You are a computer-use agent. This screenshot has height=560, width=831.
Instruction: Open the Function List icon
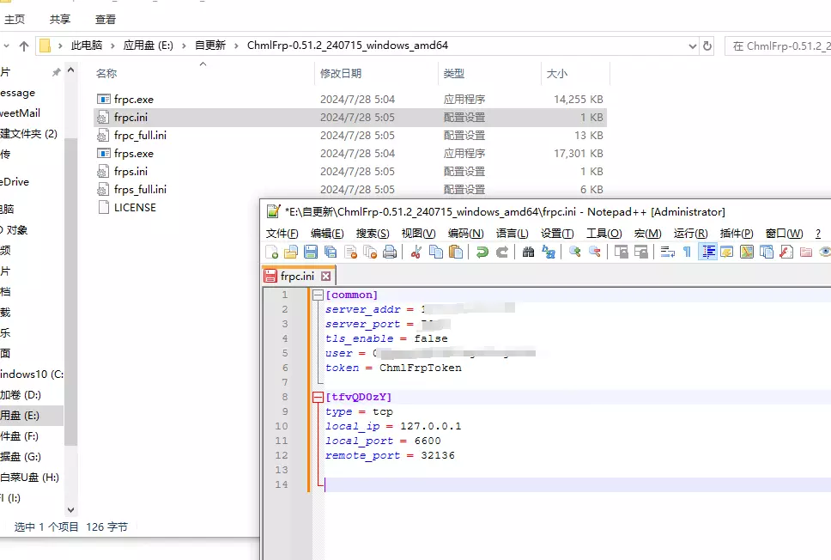[786, 252]
